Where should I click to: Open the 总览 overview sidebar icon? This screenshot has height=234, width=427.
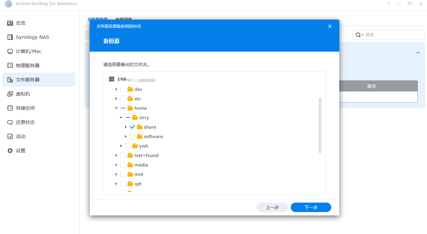tap(10, 23)
